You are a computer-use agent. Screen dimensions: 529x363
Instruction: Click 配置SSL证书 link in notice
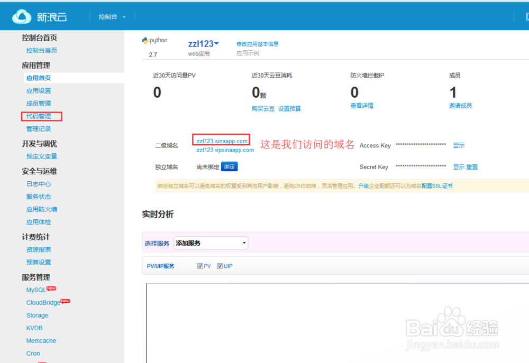(437, 186)
